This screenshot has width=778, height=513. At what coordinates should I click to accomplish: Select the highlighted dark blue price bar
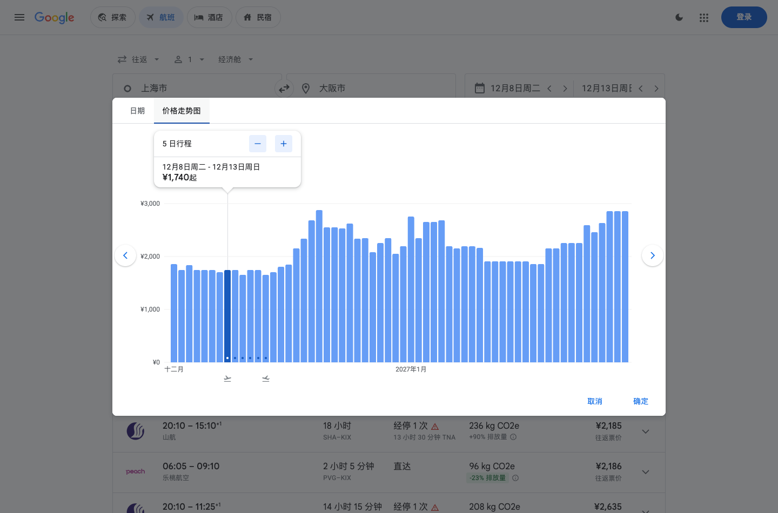coord(227,316)
